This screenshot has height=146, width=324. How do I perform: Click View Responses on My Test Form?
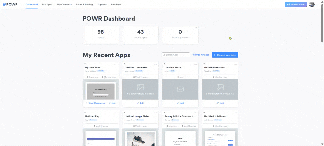tap(95, 103)
